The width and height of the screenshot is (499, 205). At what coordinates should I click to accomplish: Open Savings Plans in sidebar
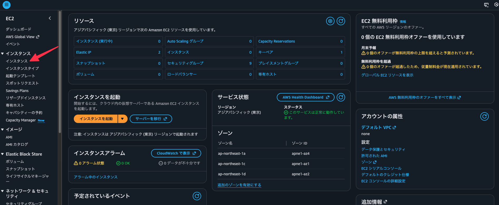(17, 91)
